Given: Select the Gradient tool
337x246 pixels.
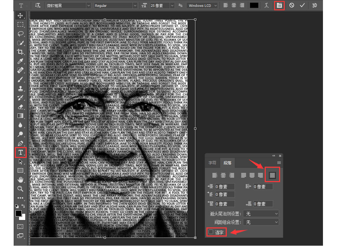Looking at the screenshot, I should [x=20, y=116].
